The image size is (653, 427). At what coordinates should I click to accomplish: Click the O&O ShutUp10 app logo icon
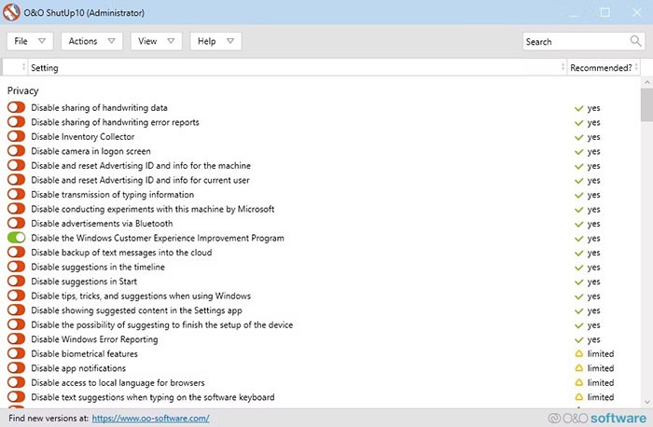tap(11, 12)
